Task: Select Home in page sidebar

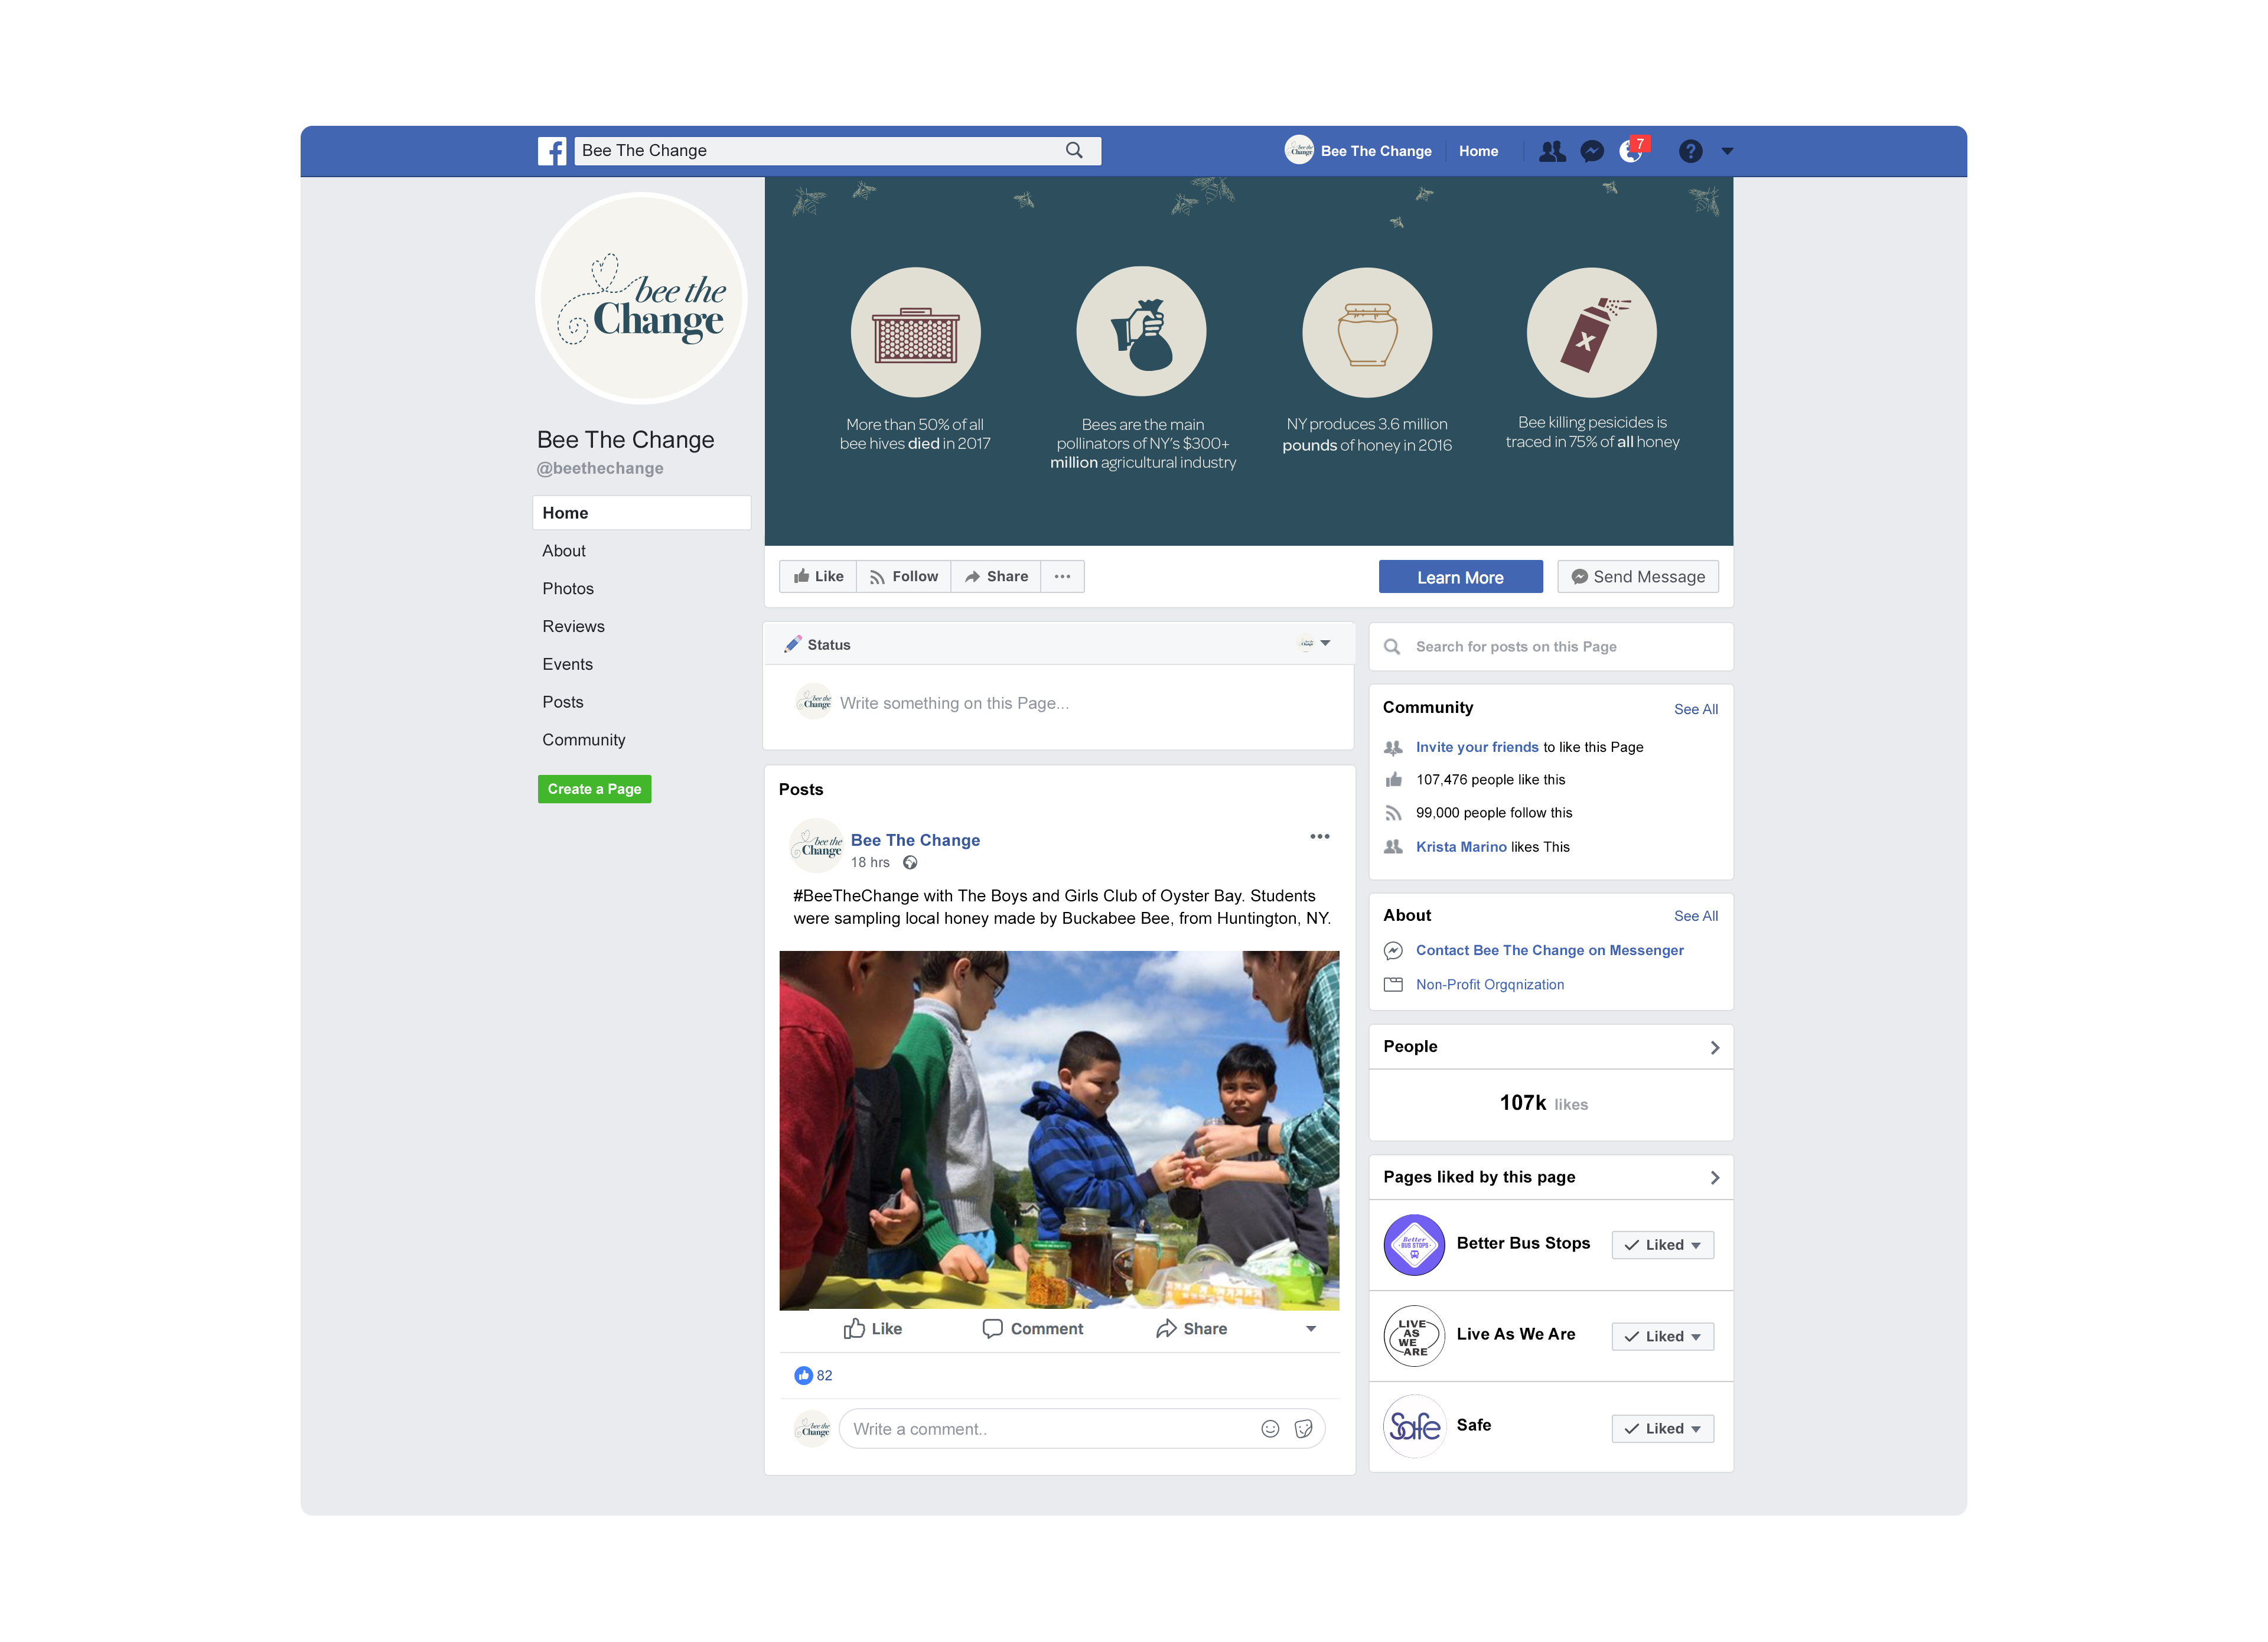Action: [642, 513]
